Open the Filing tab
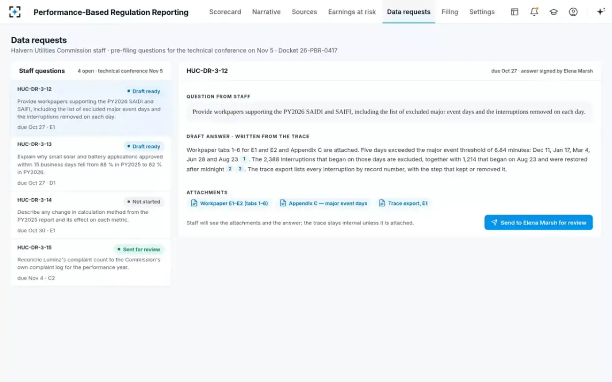Screen dimensions: 612x382 (x=450, y=12)
